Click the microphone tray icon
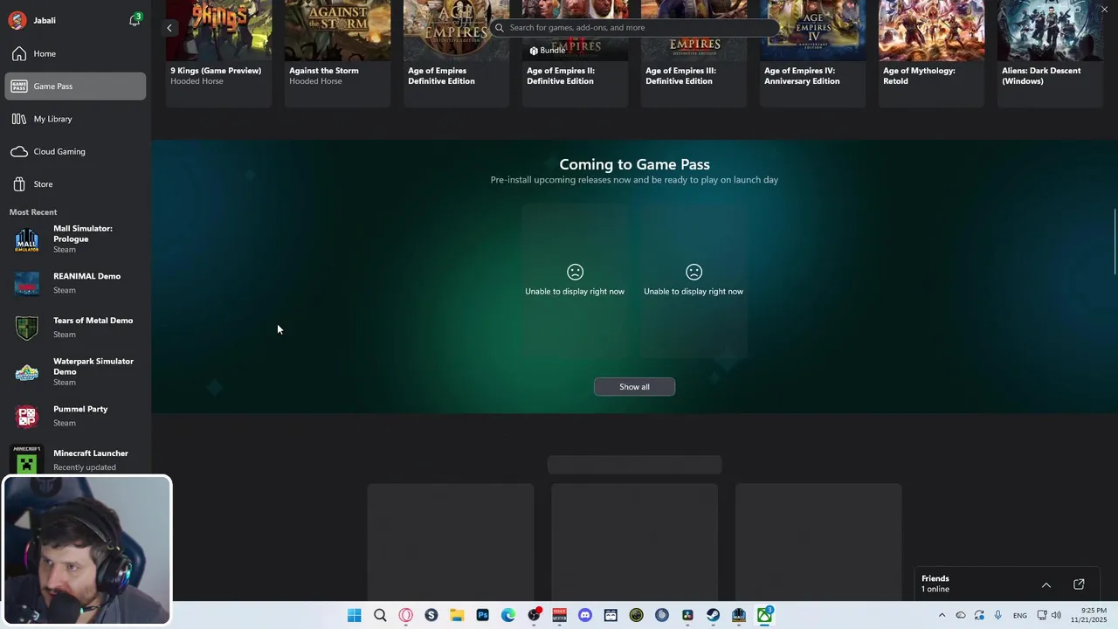Screen dimensions: 1118x629 tap(997, 616)
